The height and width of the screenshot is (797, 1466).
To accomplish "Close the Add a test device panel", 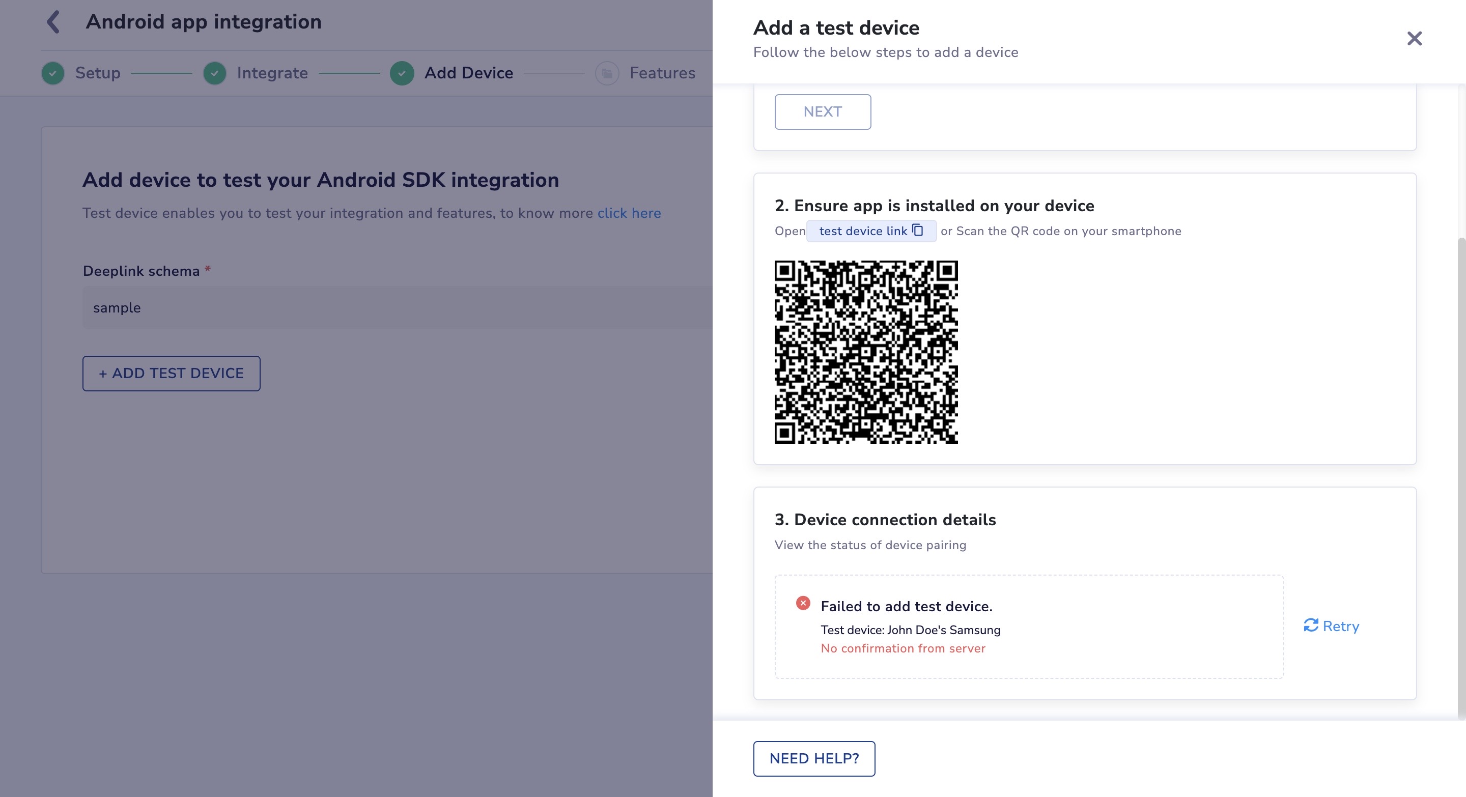I will 1414,39.
